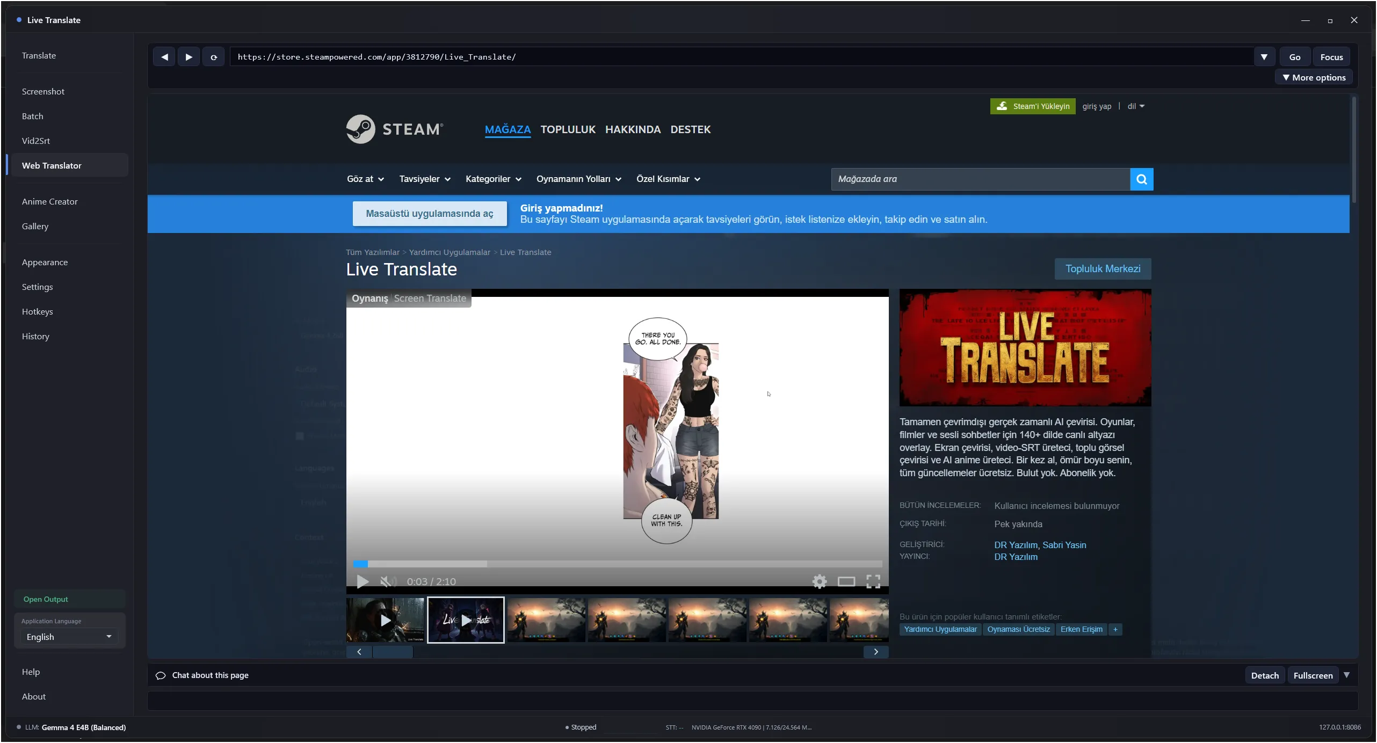
Task: Click the Oynaması Ücretsiz tag
Action: tap(1018, 629)
